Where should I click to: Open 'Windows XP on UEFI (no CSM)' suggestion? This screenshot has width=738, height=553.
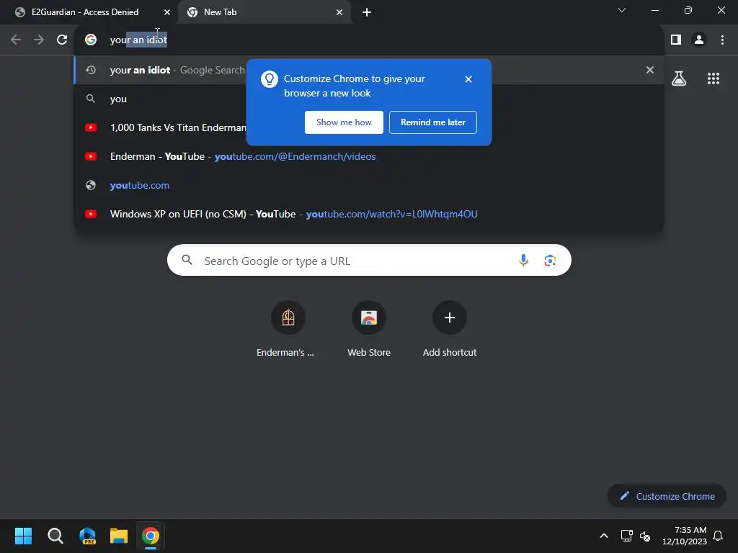point(369,214)
